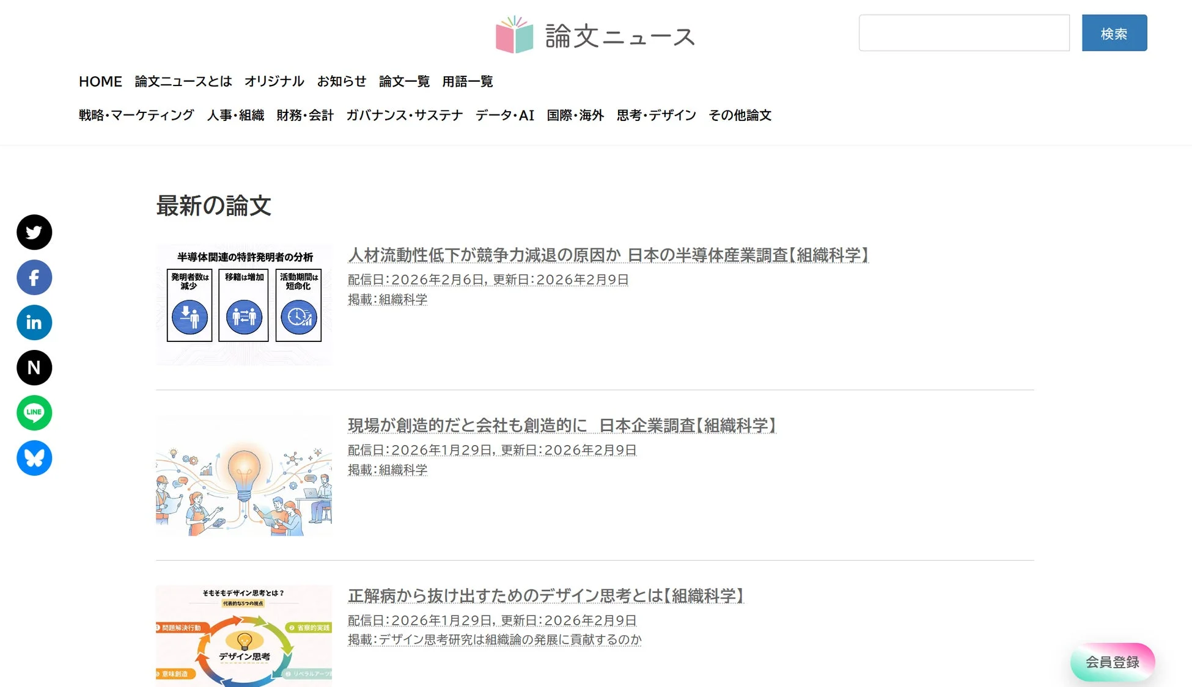
Task: Share the page on Facebook
Action: [x=34, y=277]
